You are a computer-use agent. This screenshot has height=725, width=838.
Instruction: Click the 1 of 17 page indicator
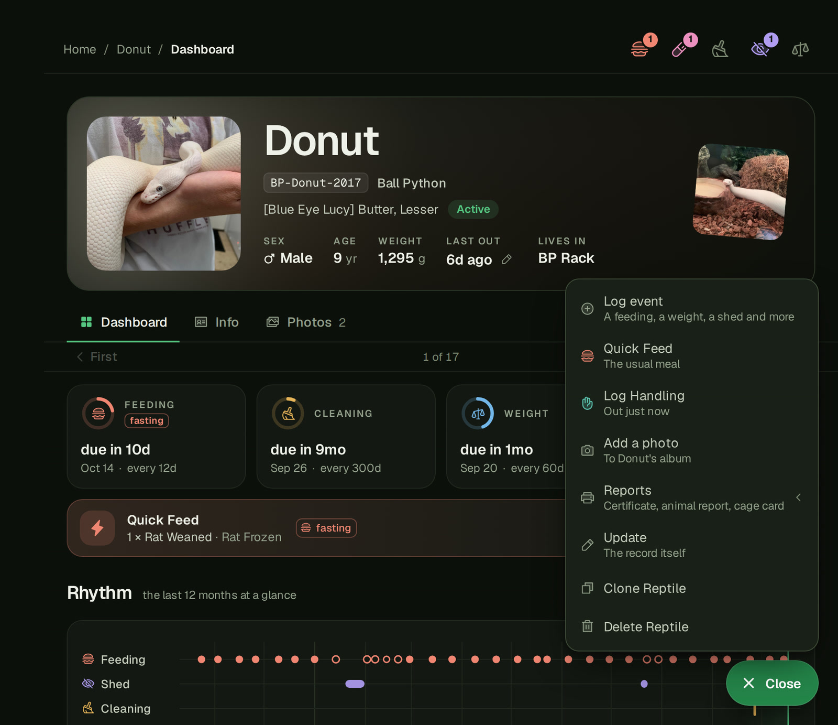[441, 357]
